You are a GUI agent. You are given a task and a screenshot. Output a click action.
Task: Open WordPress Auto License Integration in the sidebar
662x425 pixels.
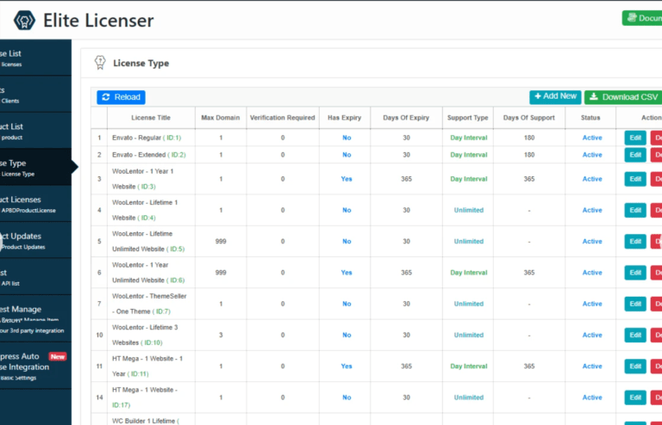point(35,366)
